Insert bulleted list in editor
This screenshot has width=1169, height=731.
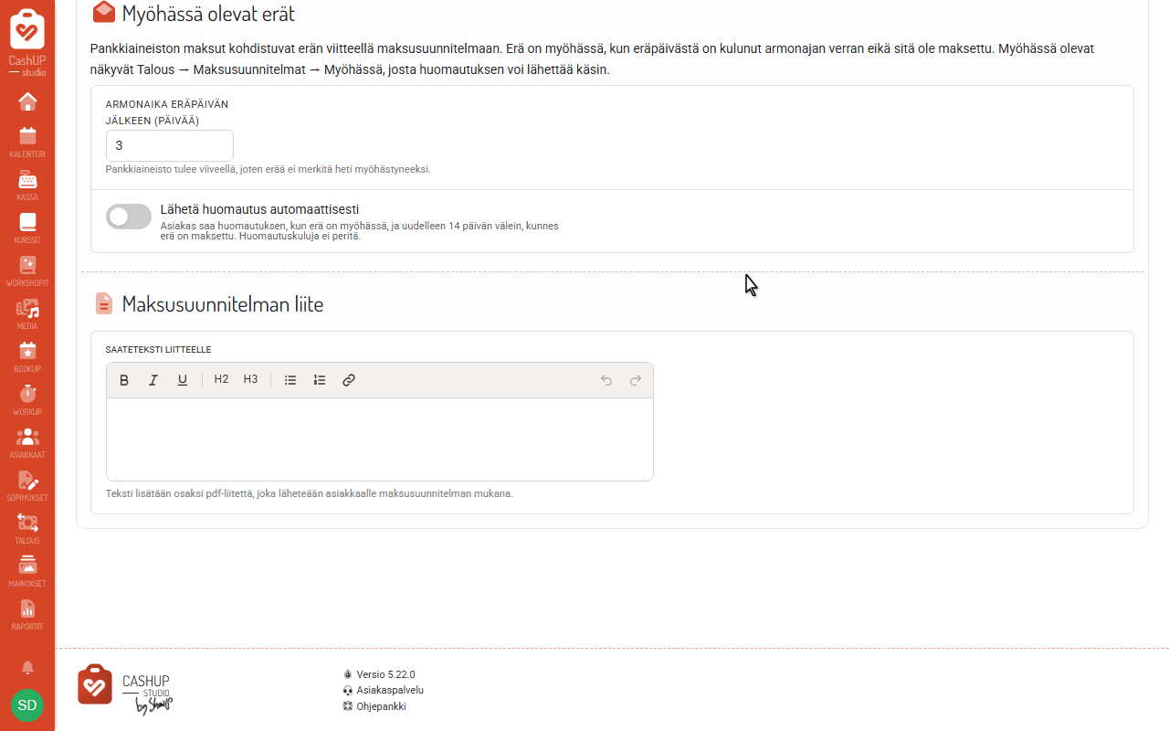click(x=290, y=380)
